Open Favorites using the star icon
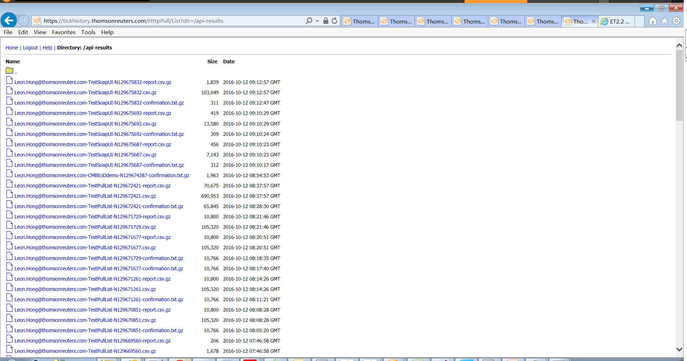 tap(664, 21)
